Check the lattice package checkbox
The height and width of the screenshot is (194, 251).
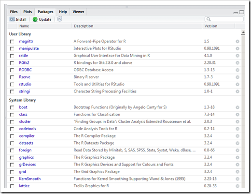12,186
